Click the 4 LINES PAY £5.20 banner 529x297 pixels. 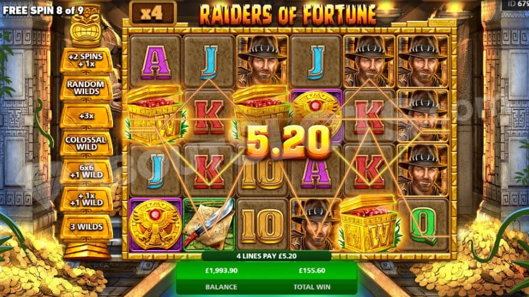[266, 256]
